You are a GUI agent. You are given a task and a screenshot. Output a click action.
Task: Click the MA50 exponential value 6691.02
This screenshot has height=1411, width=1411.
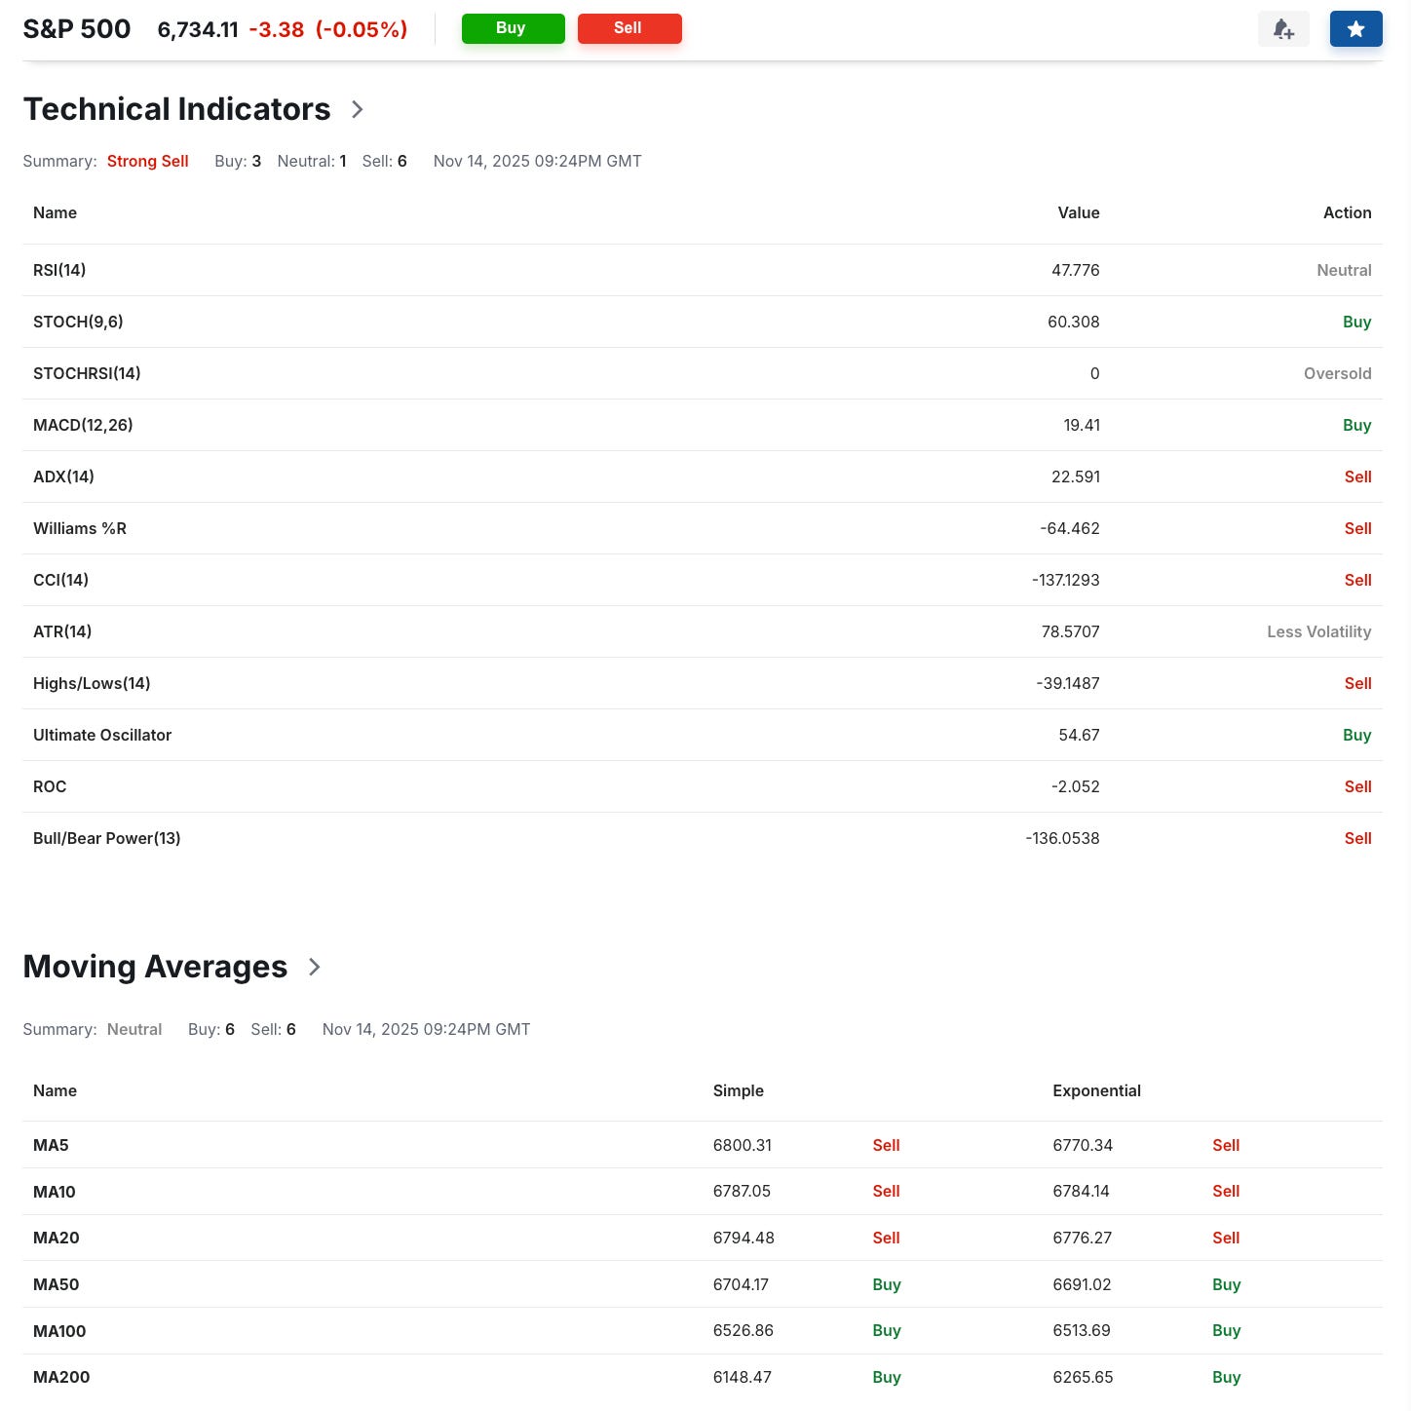tap(1083, 1284)
